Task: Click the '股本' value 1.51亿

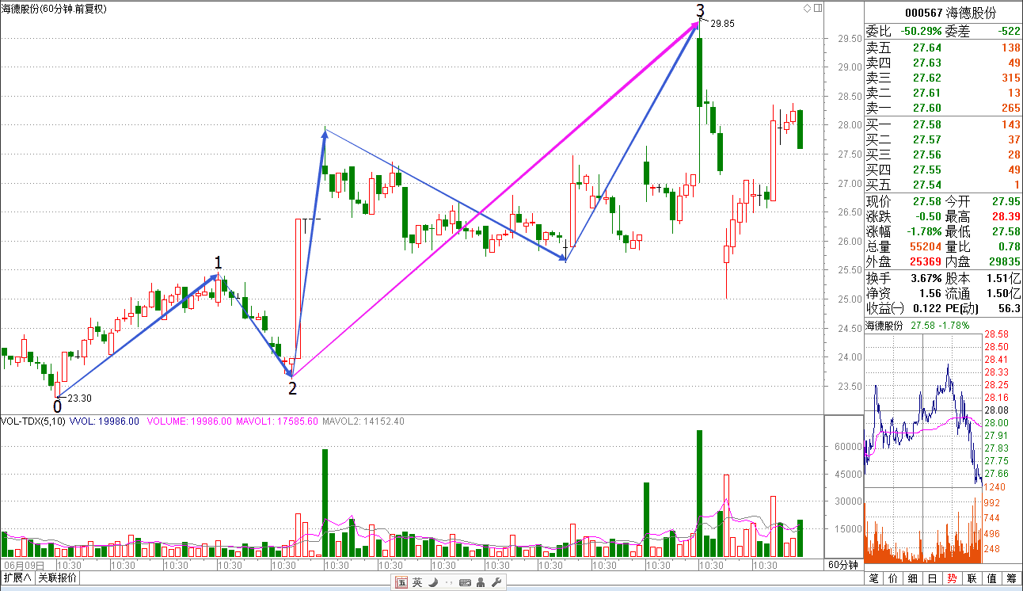Action: pyautogui.click(x=1003, y=278)
